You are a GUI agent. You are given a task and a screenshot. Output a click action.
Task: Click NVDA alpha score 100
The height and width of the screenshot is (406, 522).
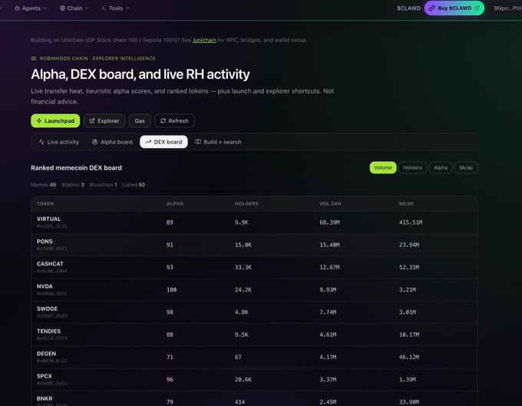tap(171, 290)
